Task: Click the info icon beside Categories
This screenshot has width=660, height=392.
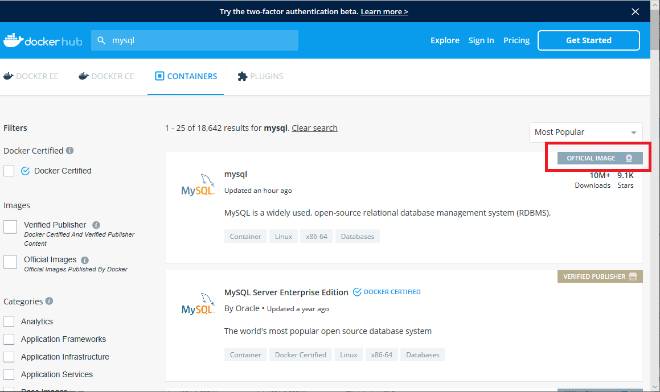Action: tap(49, 301)
